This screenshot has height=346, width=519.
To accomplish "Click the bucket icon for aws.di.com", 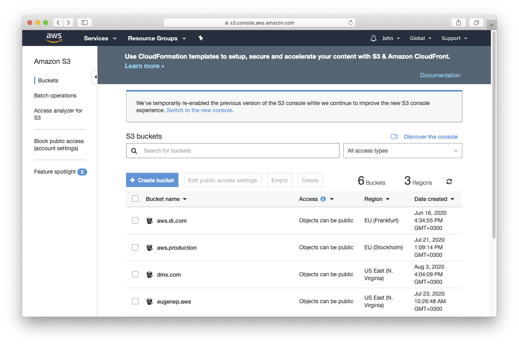I will tap(149, 221).
